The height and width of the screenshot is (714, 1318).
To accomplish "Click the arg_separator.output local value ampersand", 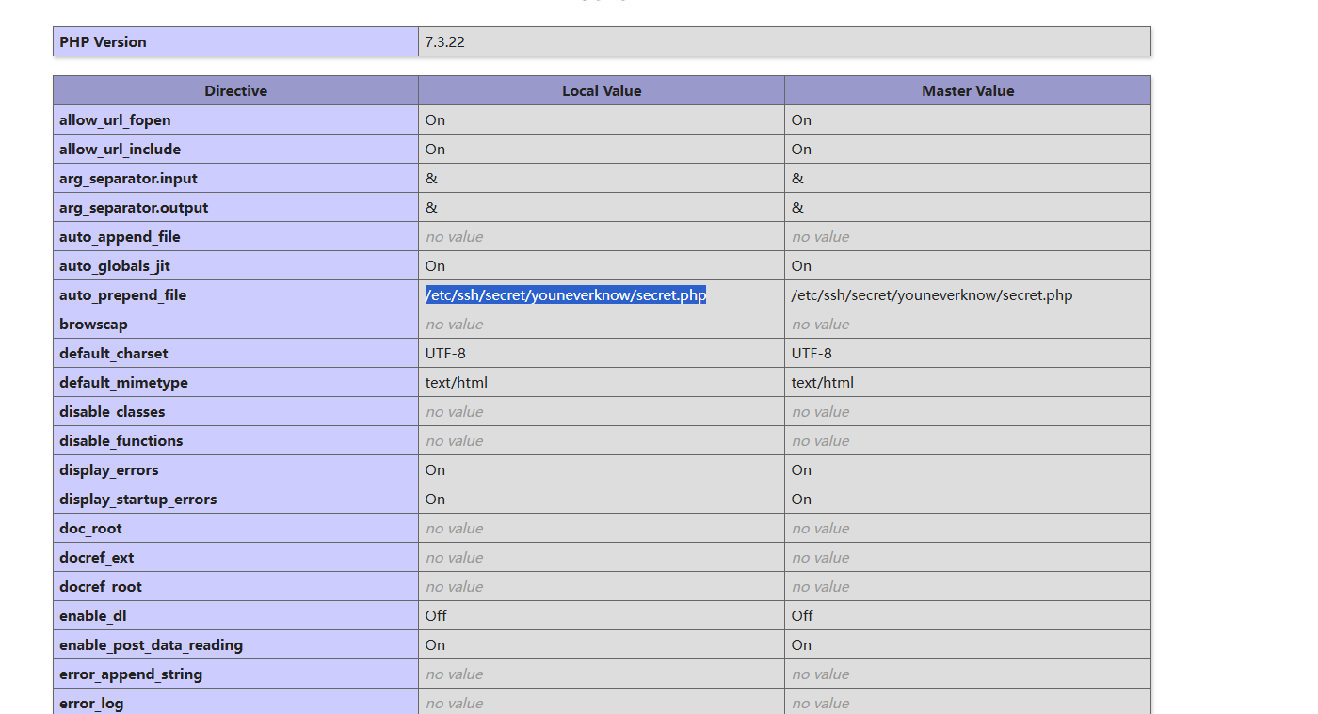I will click(x=431, y=208).
